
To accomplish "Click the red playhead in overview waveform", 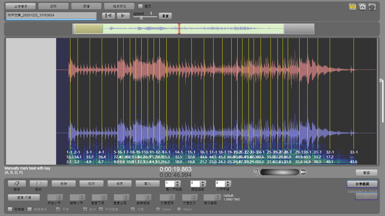I will click(179, 29).
